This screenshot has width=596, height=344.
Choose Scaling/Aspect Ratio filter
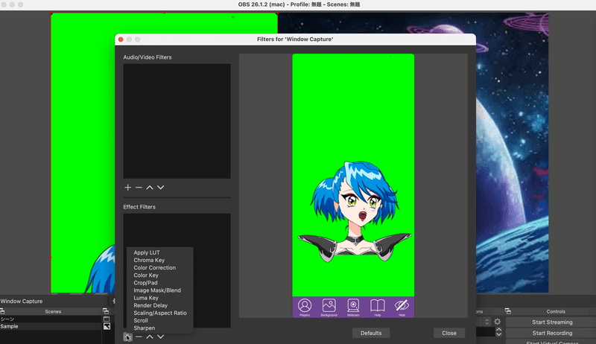coord(160,313)
